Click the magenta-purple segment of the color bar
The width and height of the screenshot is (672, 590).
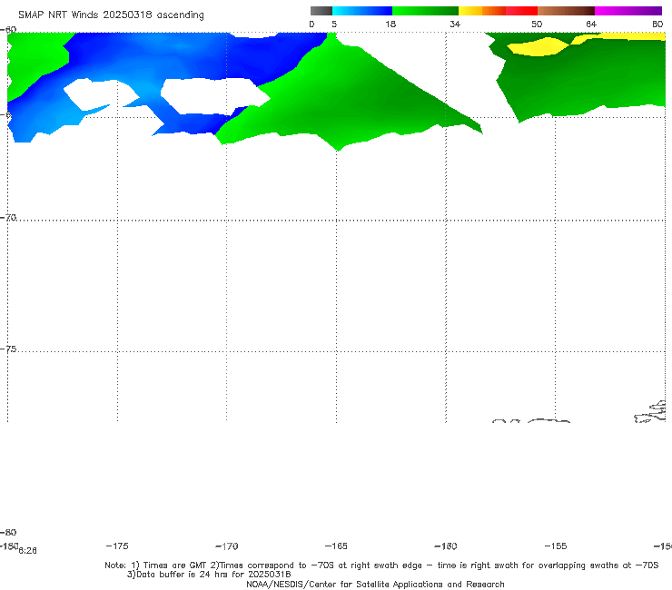[x=628, y=11]
